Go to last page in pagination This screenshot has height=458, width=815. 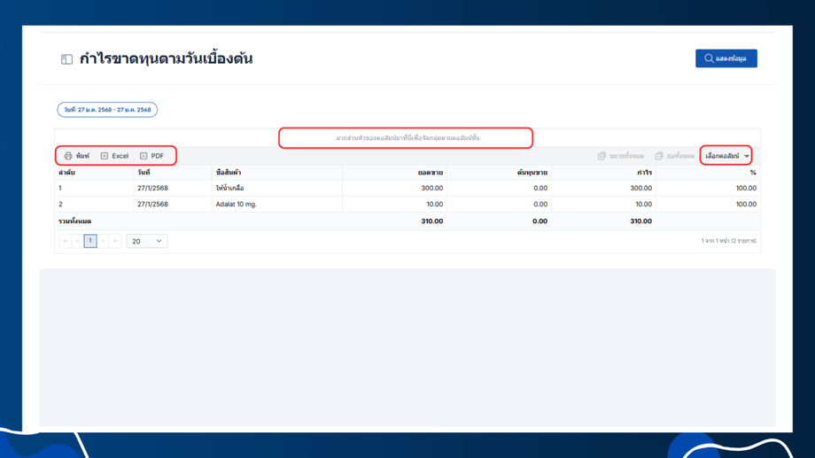click(115, 241)
